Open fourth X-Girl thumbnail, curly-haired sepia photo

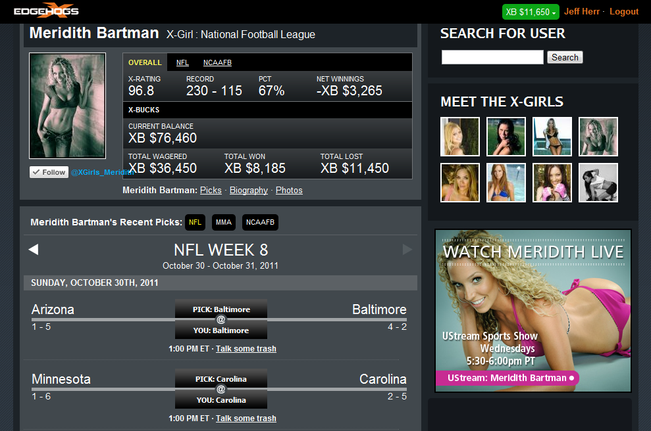coord(598,137)
